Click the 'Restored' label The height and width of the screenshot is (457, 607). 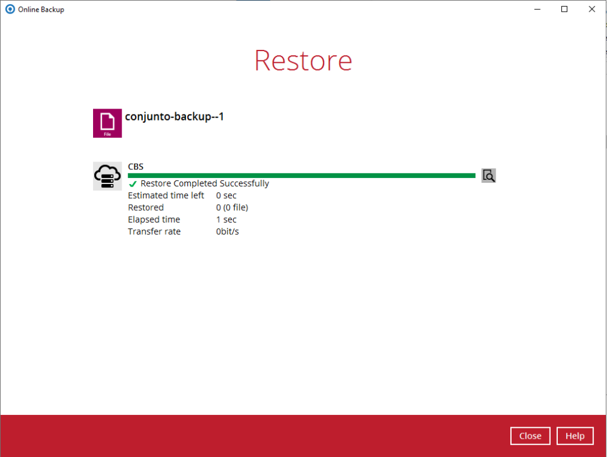tap(146, 207)
